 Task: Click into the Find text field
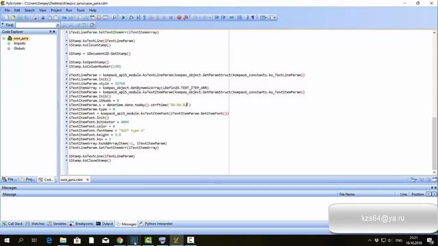36,25
